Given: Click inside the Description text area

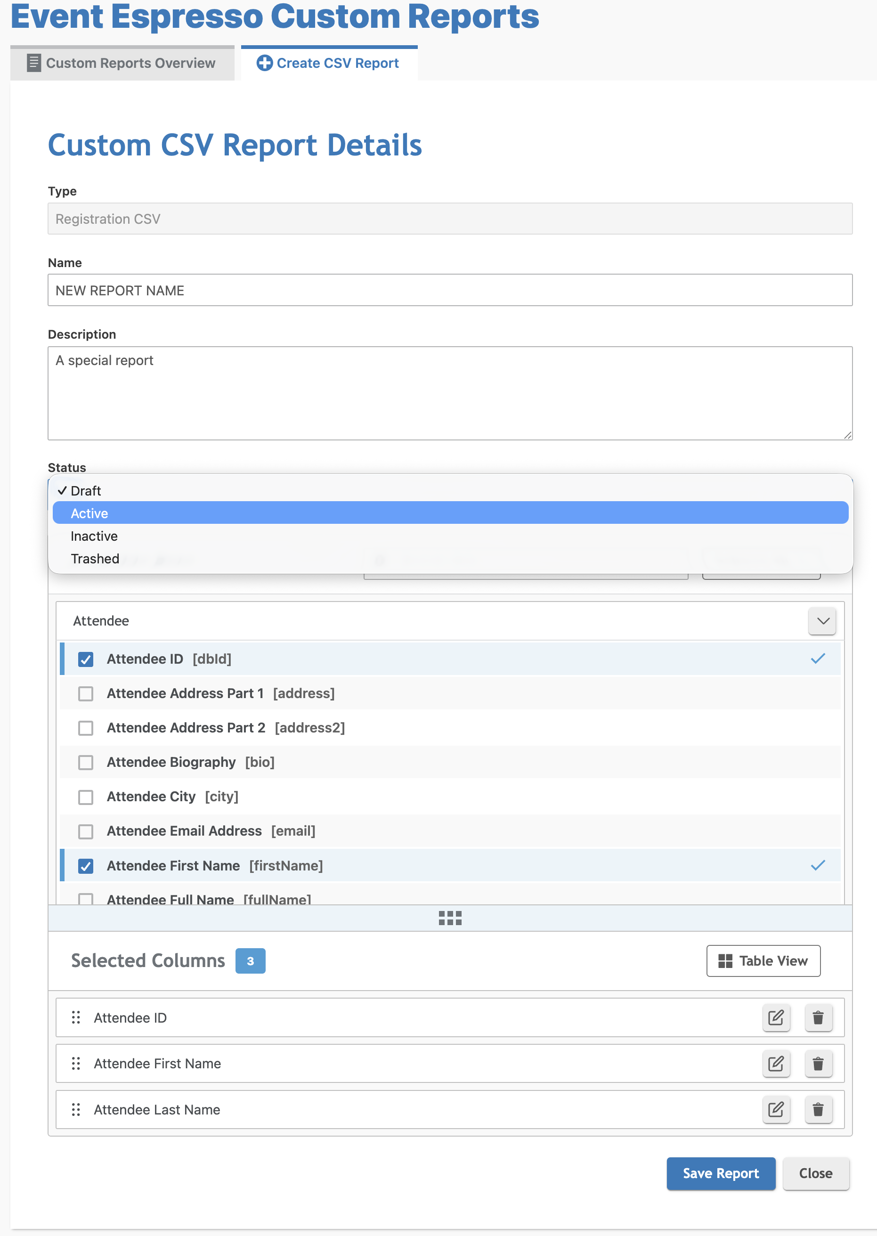Looking at the screenshot, I should click(450, 393).
